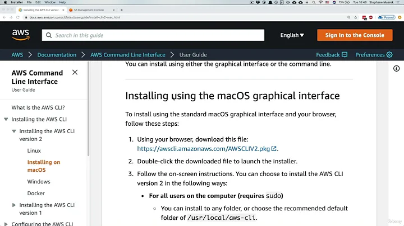Click the browser address bar URL
Screen dimensions: 404x226
click(75, 17)
